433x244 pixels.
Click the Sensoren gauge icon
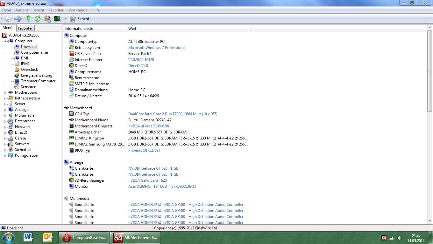pos(17,87)
